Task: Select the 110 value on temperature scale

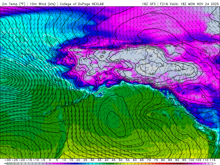Action: point(205,160)
